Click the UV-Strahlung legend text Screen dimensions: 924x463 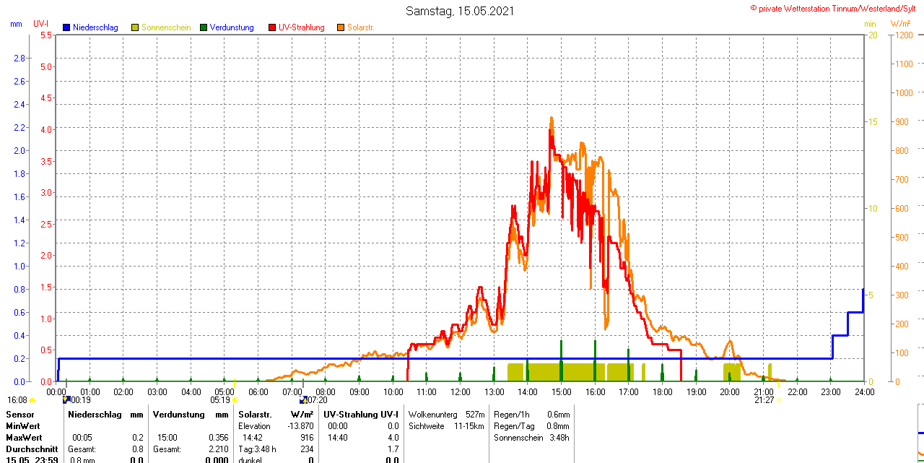point(303,27)
